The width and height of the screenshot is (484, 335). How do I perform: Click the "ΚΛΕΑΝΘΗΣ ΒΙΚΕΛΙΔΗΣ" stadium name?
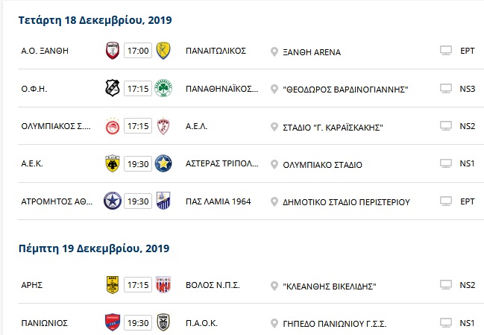pyautogui.click(x=330, y=287)
